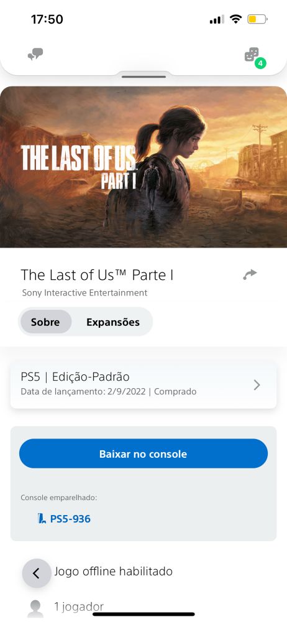Open Sony Interactive Entertainment publisher link
The image size is (287, 622).
click(85, 293)
